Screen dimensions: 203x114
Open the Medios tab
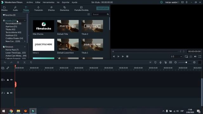click(x=4, y=9)
